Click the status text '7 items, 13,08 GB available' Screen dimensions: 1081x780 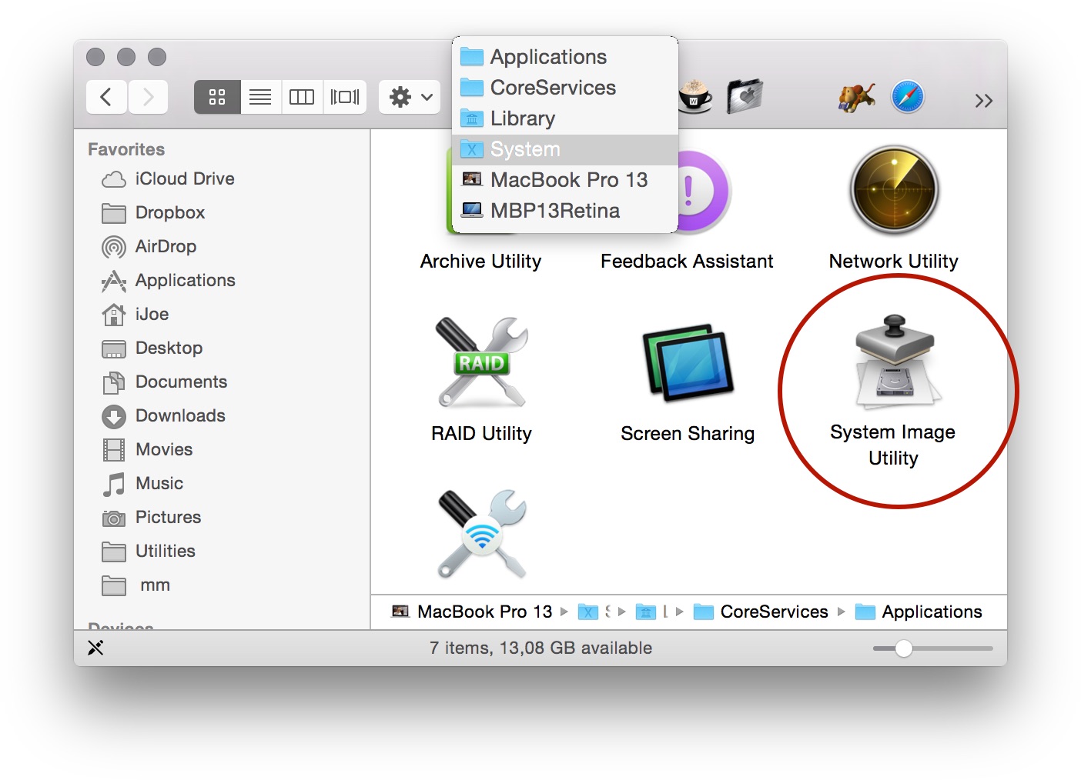tap(540, 648)
